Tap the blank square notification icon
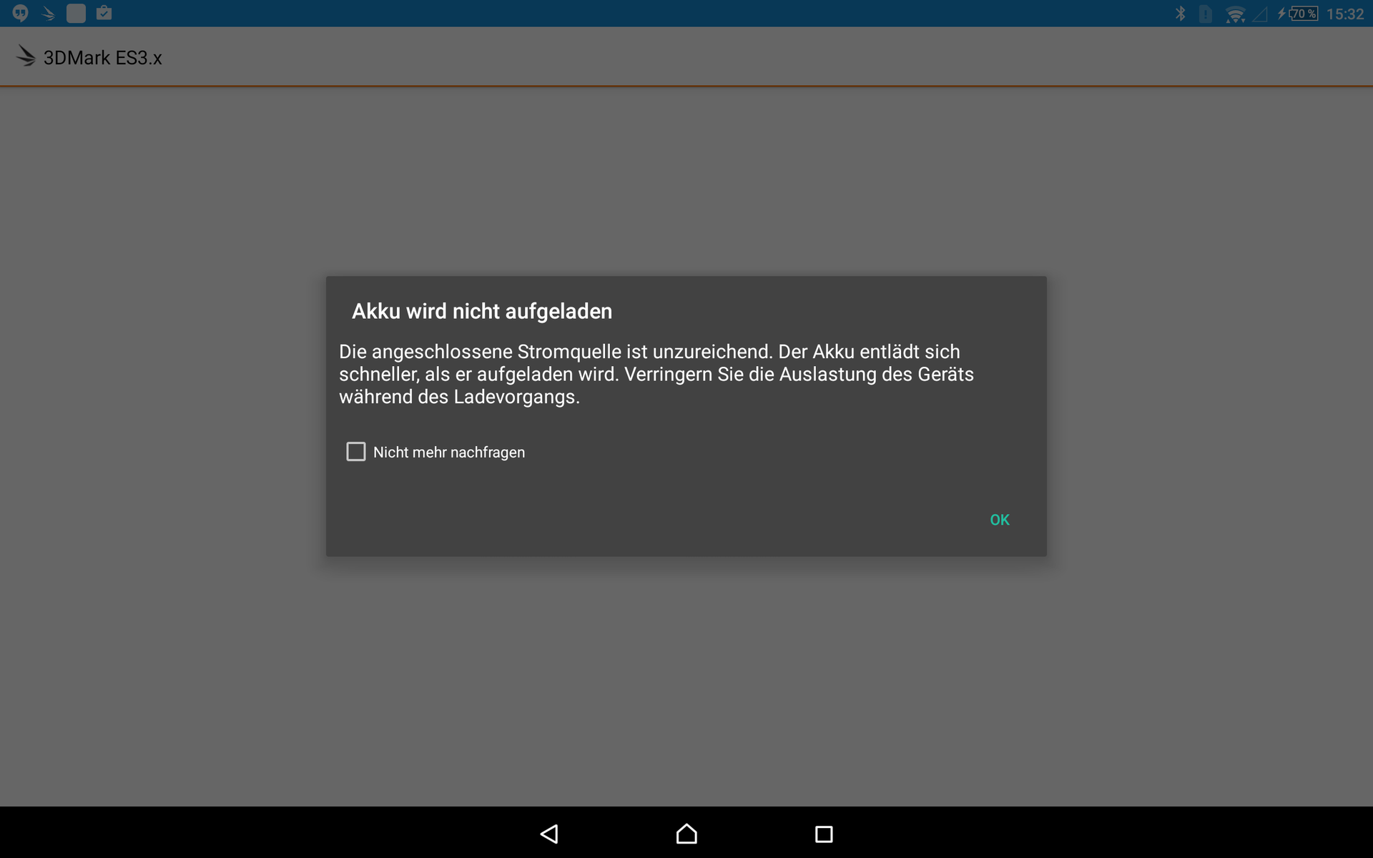This screenshot has width=1373, height=858. click(x=76, y=13)
